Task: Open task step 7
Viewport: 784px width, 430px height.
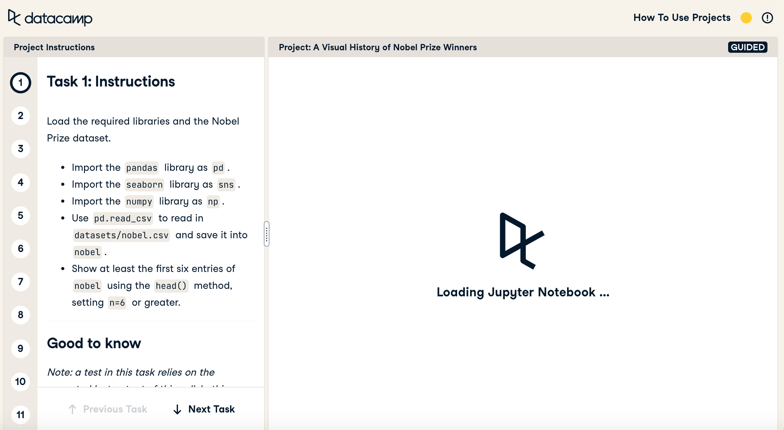Action: pyautogui.click(x=21, y=282)
